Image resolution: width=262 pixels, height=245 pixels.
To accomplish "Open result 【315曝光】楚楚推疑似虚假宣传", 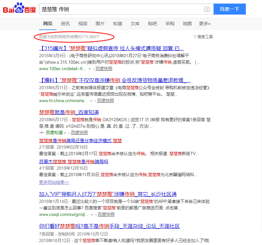I will tap(111, 48).
